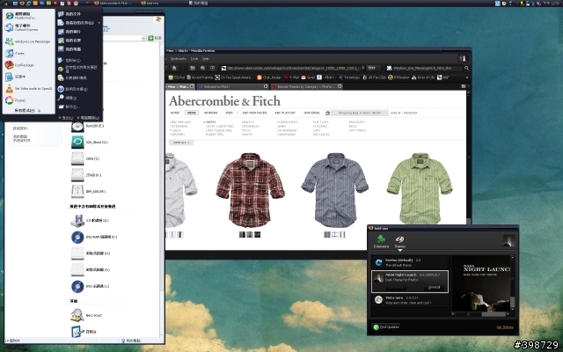Click the KIDS navigation item
563x352 pixels.
[x=229, y=113]
